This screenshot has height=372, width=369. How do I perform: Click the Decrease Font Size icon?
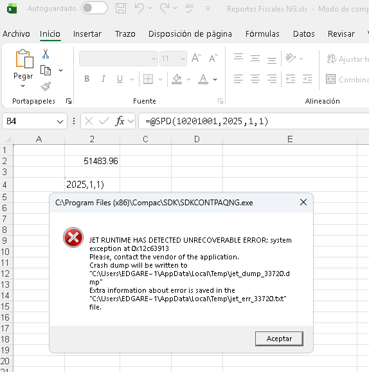tap(213, 58)
